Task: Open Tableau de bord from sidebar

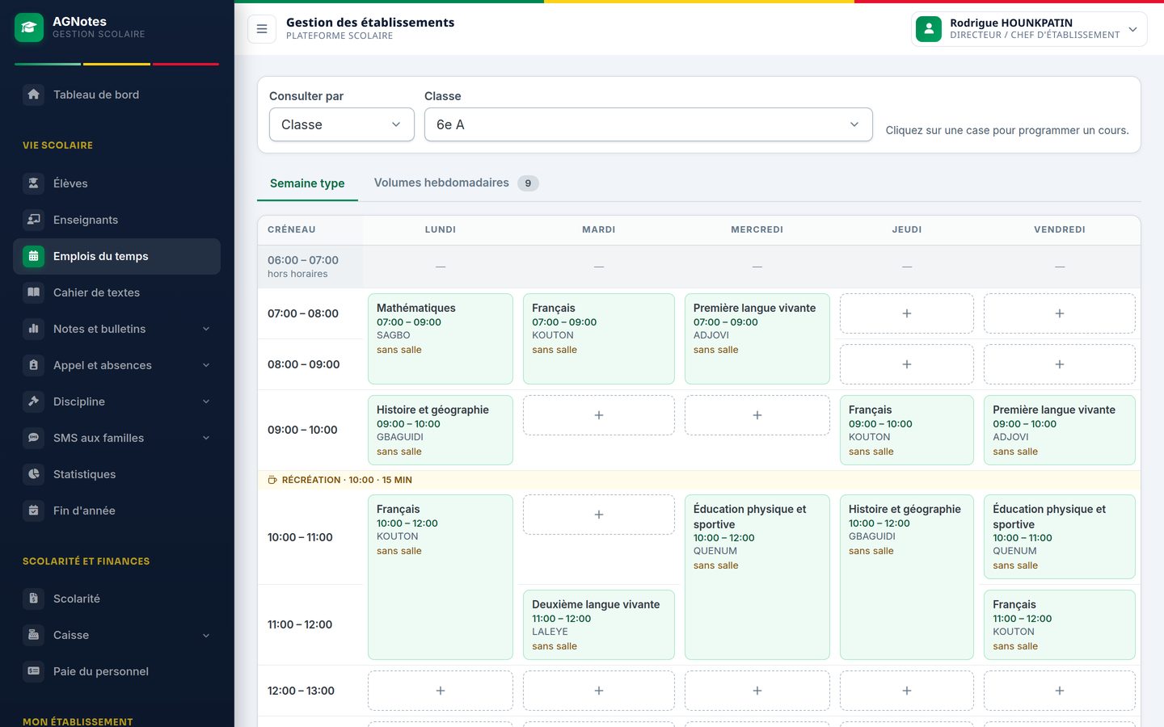Action: pos(116,95)
